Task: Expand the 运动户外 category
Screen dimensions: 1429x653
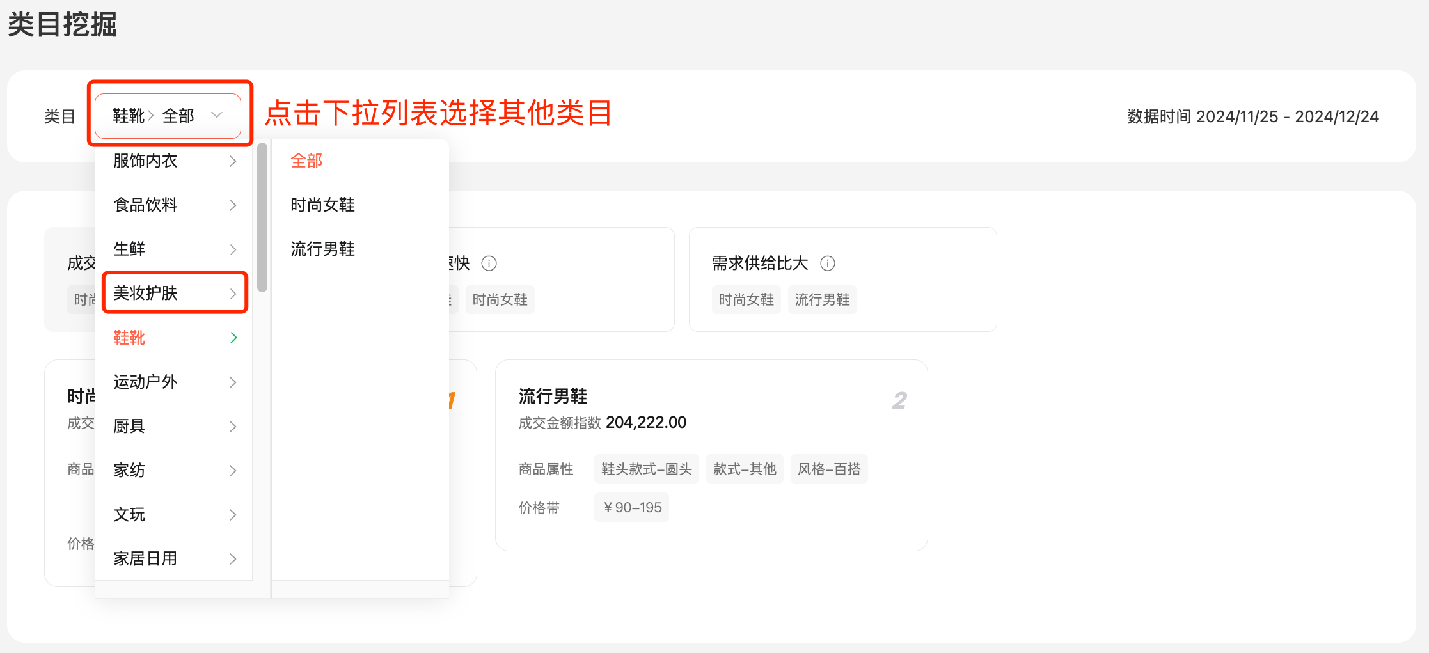Action: tap(174, 382)
